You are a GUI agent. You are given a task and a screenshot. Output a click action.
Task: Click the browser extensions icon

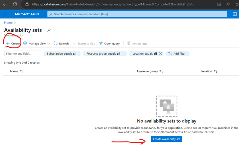[x=219, y=4]
